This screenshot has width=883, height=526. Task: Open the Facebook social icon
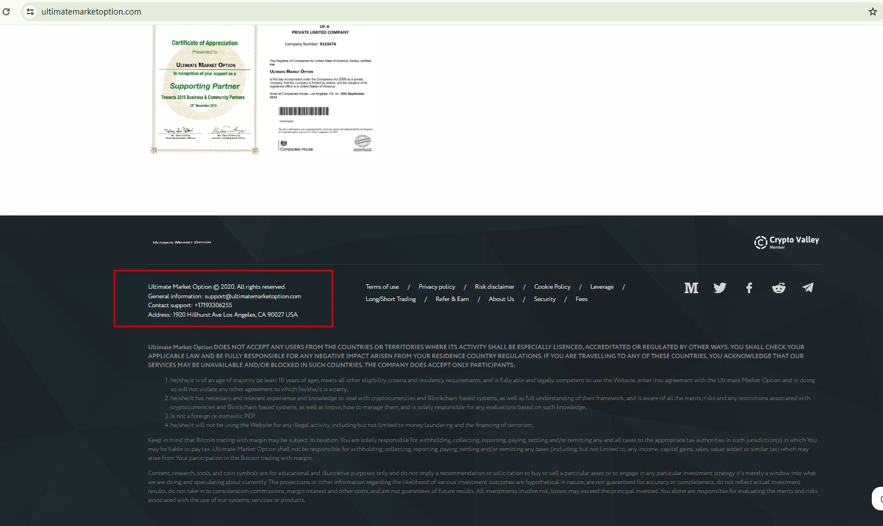[x=749, y=288]
